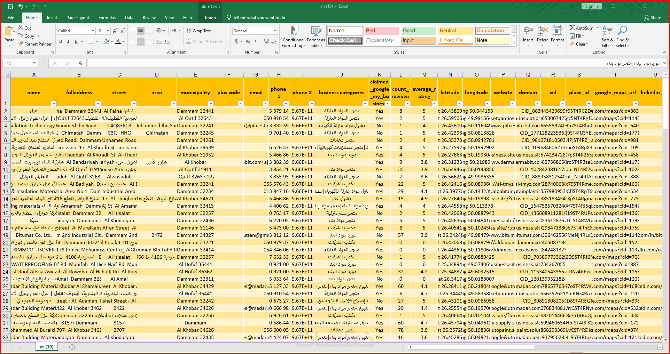Open Sort & Filter tool
This screenshot has height=354, width=670.
click(607, 37)
